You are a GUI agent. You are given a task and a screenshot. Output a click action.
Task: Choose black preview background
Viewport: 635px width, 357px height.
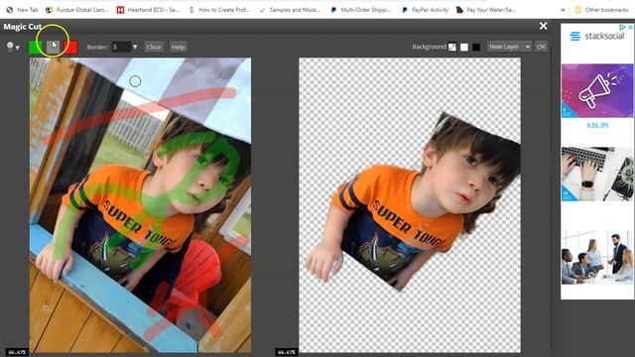point(476,47)
